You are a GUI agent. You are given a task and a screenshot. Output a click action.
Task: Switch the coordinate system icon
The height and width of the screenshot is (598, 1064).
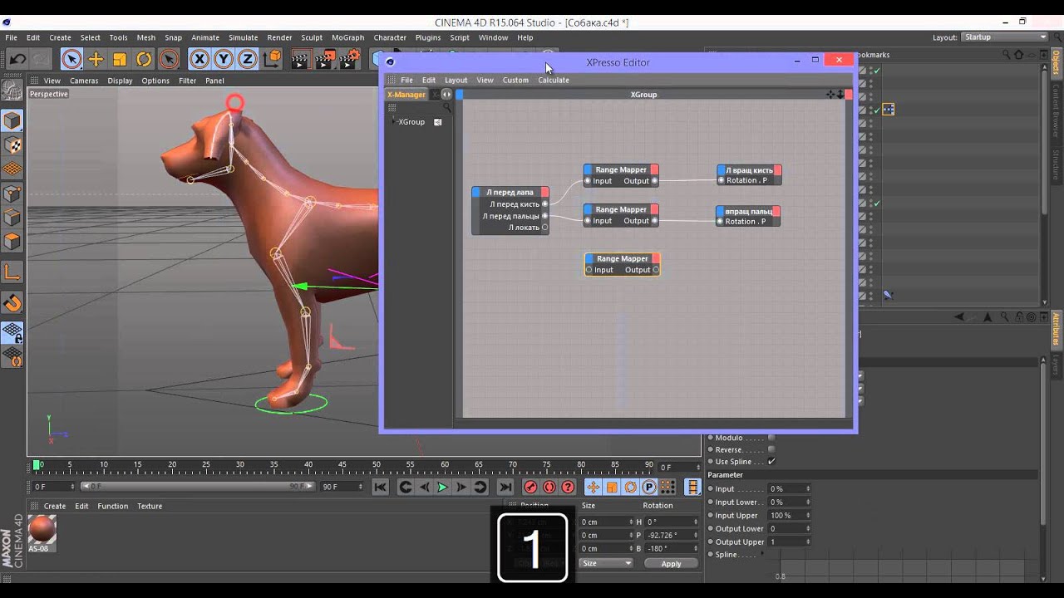click(x=272, y=59)
